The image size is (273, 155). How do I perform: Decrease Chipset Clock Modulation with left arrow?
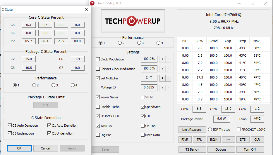(x=162, y=69)
